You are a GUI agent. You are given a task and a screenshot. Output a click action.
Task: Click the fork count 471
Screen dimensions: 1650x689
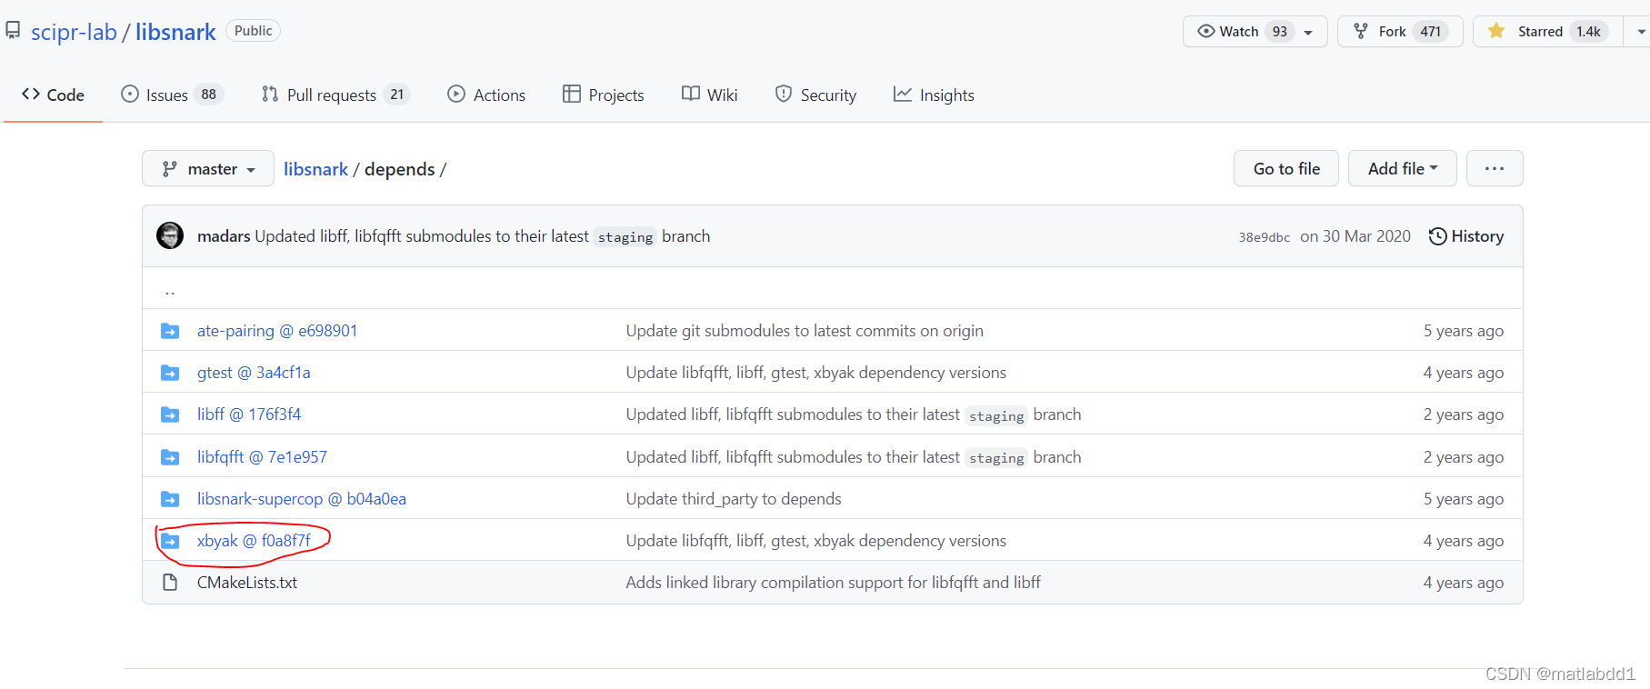tap(1431, 32)
